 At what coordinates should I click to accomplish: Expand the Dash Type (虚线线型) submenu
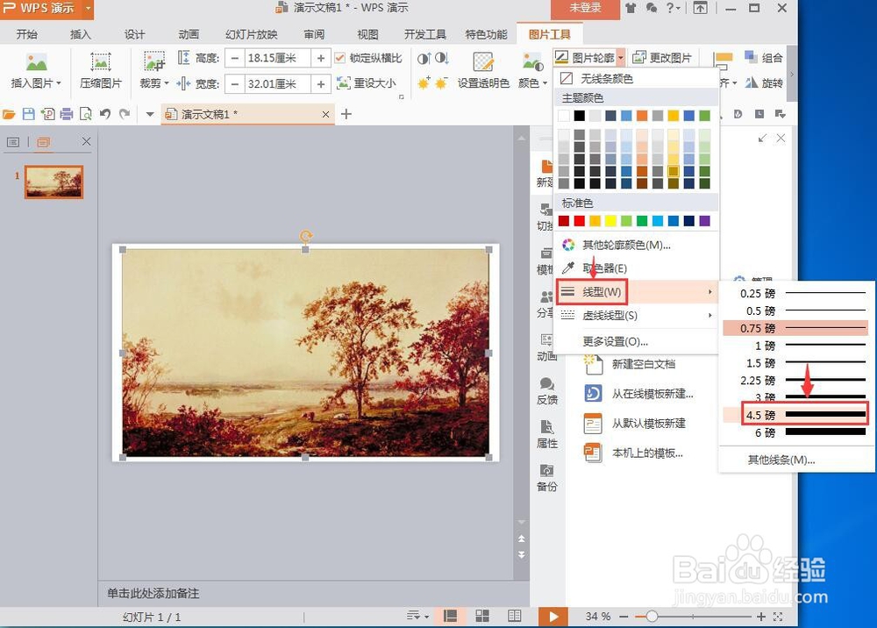(636, 316)
